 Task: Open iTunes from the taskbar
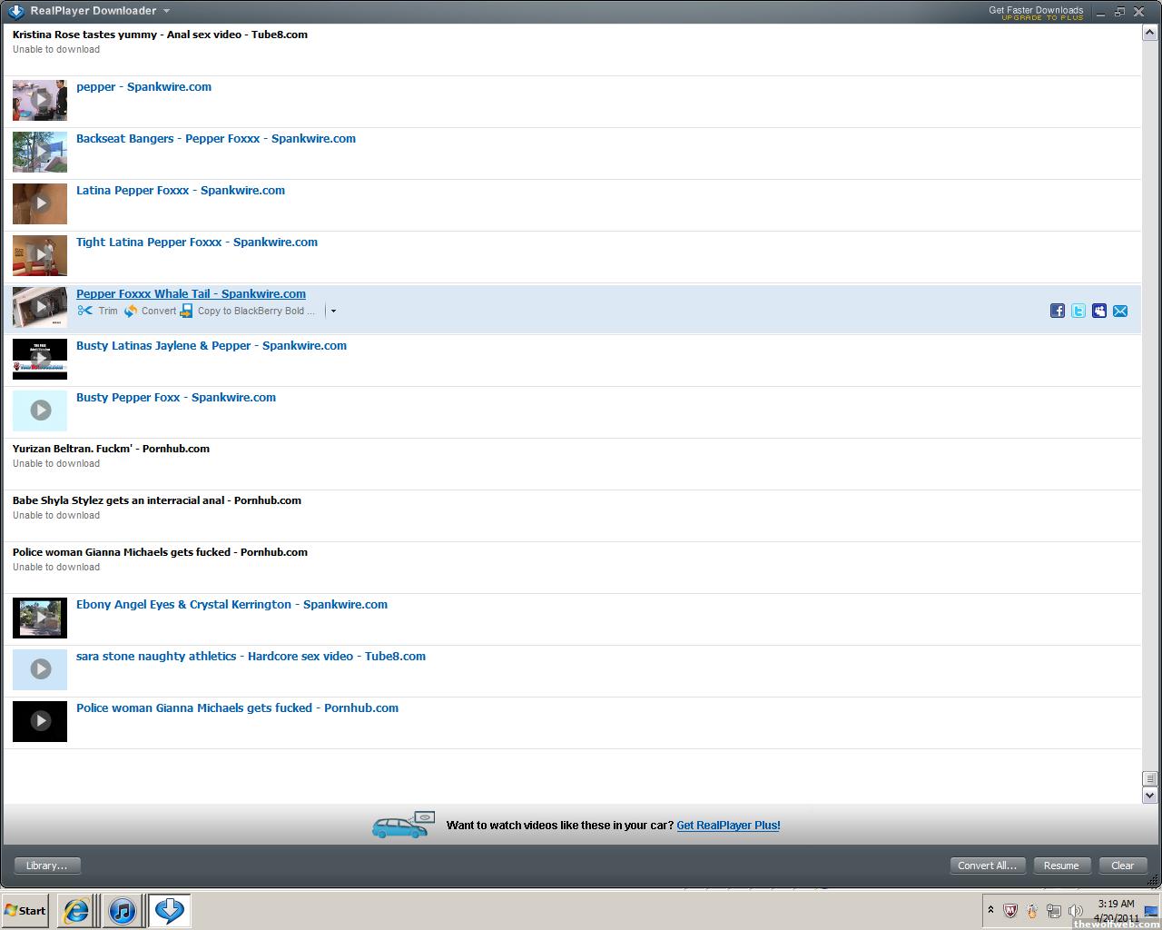coord(123,910)
